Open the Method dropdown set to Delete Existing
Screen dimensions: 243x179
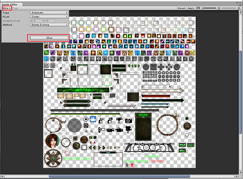(49, 25)
